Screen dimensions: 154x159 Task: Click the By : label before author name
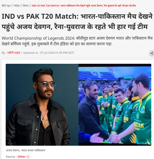click(x=4, y=53)
